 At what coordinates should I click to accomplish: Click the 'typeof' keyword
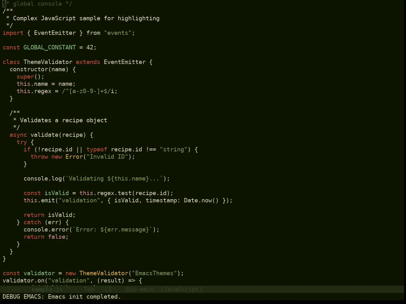click(97, 149)
